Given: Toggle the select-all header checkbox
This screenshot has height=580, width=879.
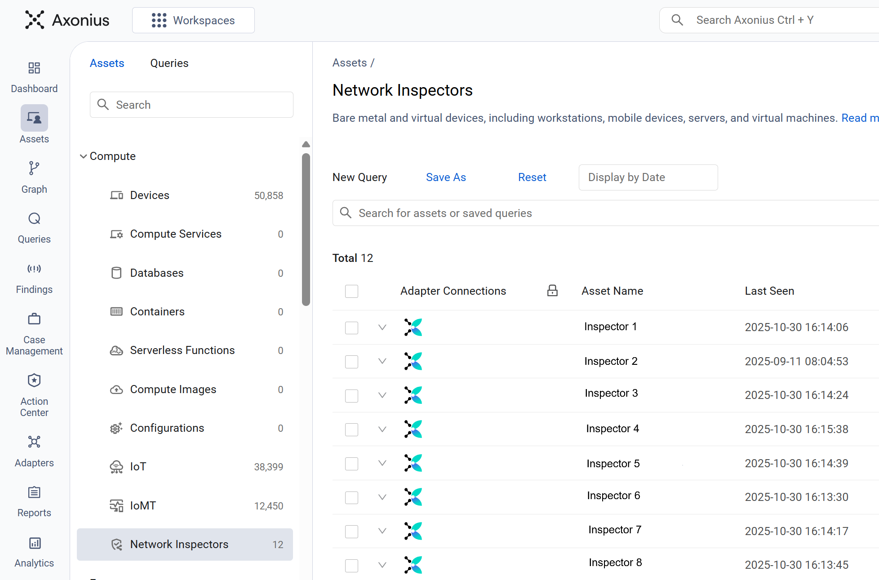Looking at the screenshot, I should click(351, 291).
